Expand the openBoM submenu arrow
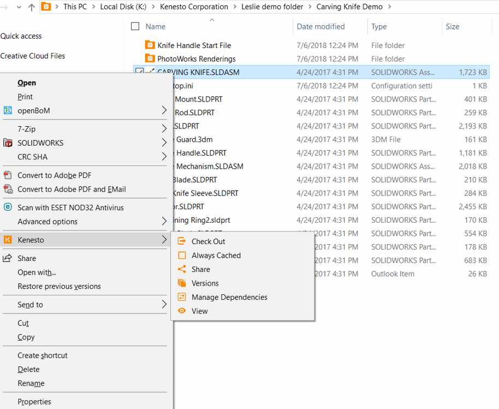The width and height of the screenshot is (499, 409). point(164,110)
